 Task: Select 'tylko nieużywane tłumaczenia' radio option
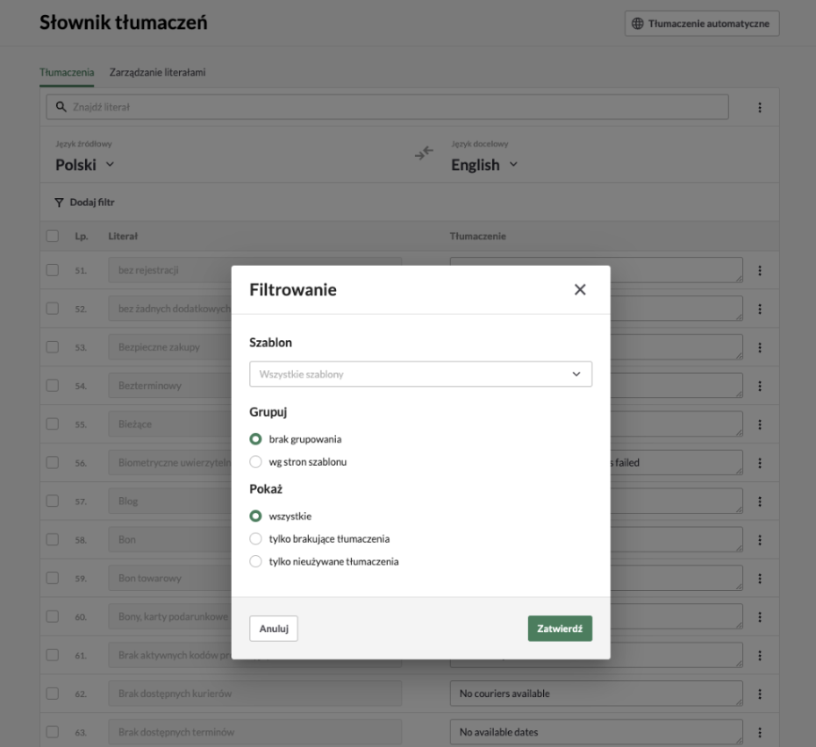pos(255,561)
